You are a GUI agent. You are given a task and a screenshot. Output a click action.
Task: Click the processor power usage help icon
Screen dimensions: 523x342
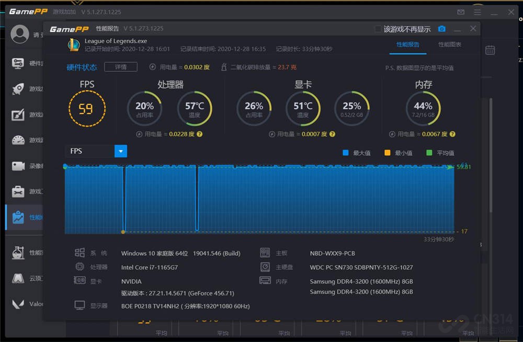coord(199,134)
